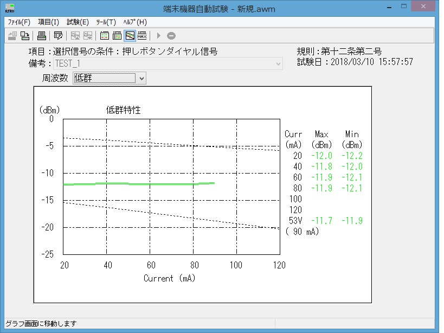The height and width of the screenshot is (333, 444).
Task: Open the edit memo icon
Action: click(58, 36)
